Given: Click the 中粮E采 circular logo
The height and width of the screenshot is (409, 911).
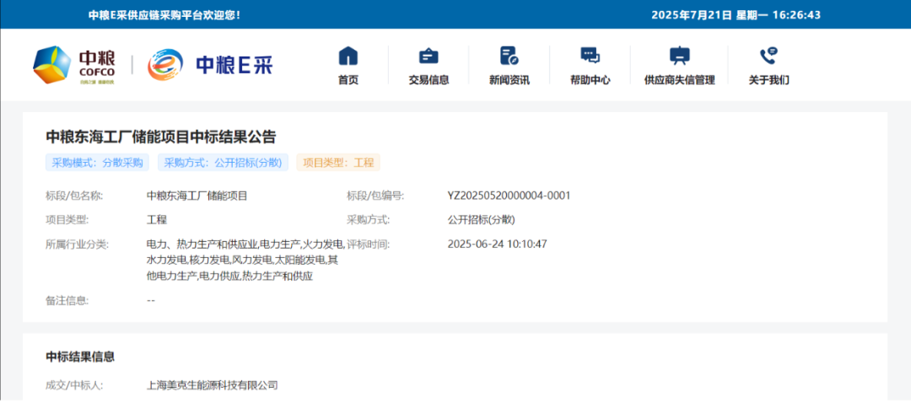Looking at the screenshot, I should pos(165,65).
